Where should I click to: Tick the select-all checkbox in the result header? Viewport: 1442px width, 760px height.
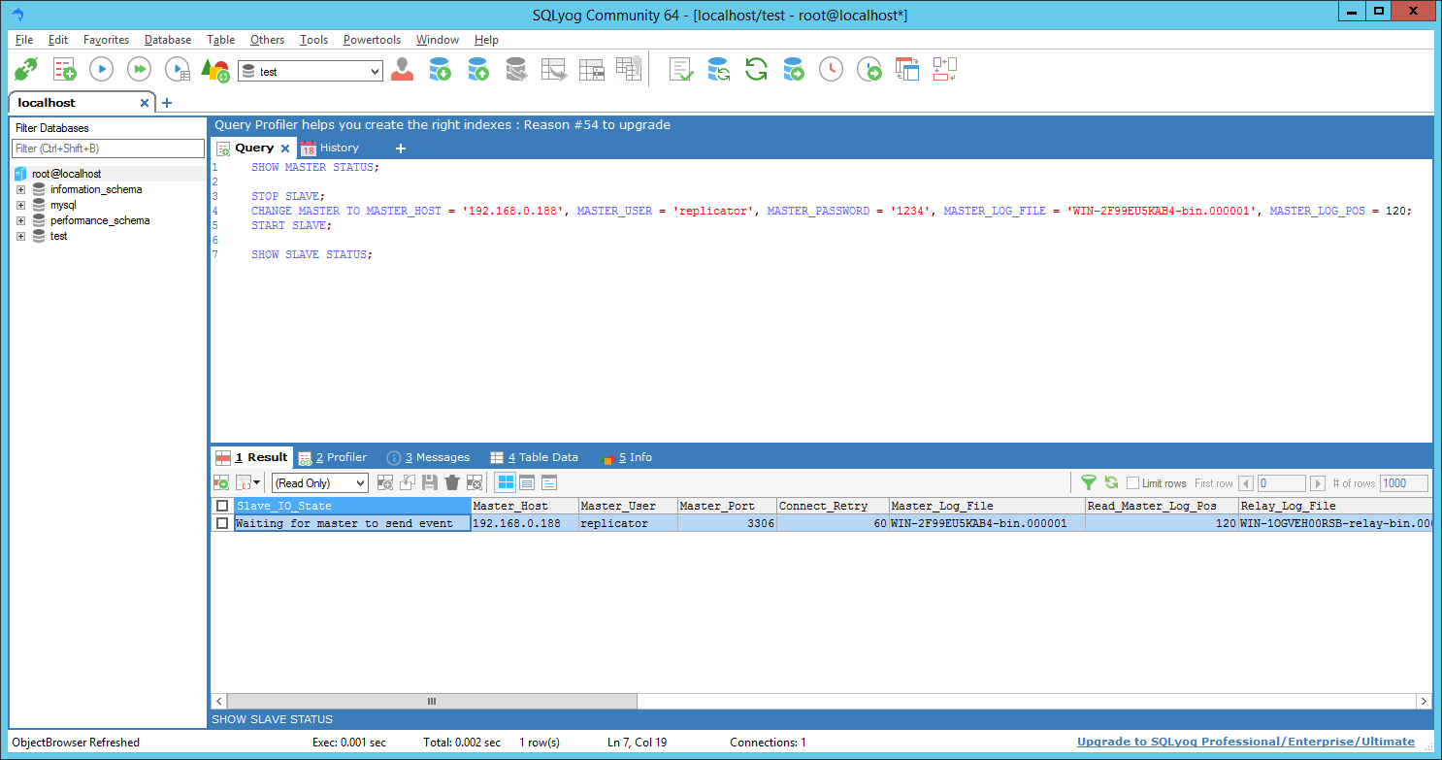coord(222,506)
